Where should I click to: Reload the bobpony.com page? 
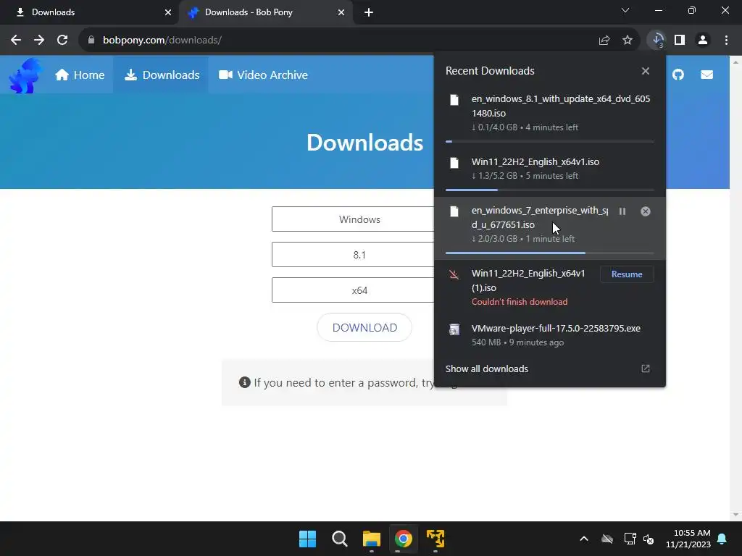62,41
